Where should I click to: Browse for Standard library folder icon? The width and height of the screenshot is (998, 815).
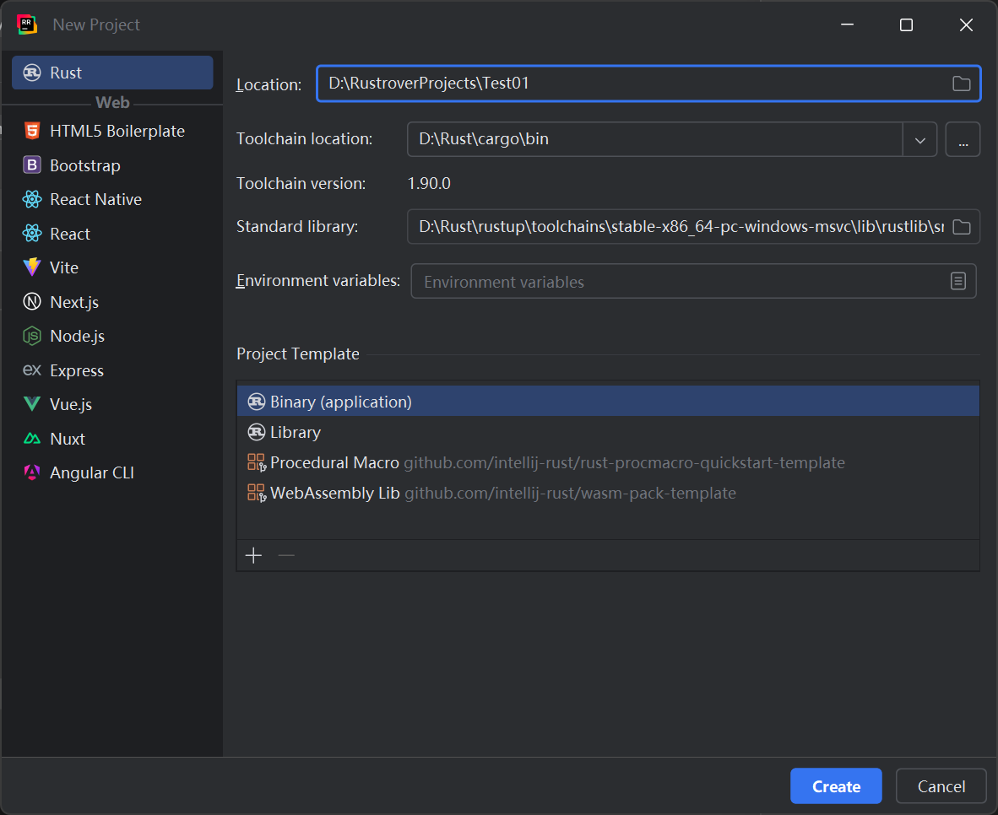tap(961, 226)
